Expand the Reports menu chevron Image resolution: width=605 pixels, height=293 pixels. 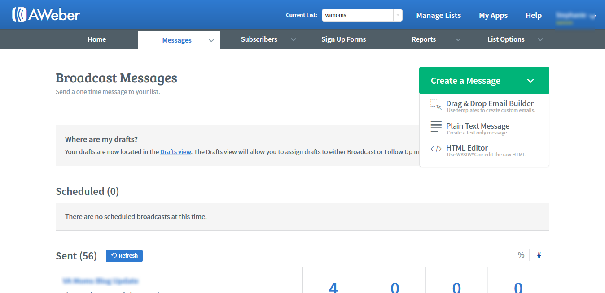(x=458, y=39)
